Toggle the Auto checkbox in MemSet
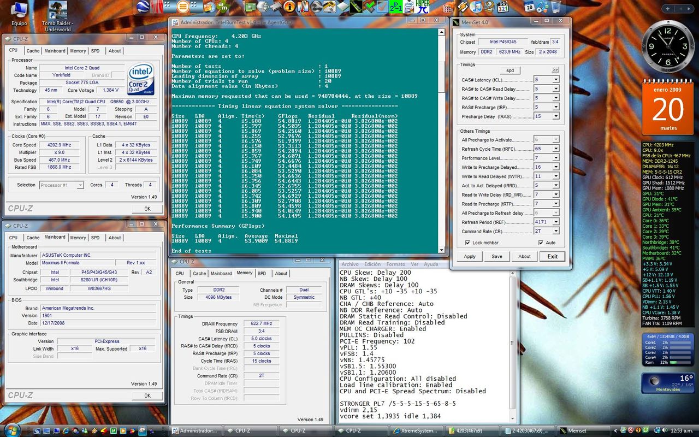The width and height of the screenshot is (699, 437). click(541, 243)
